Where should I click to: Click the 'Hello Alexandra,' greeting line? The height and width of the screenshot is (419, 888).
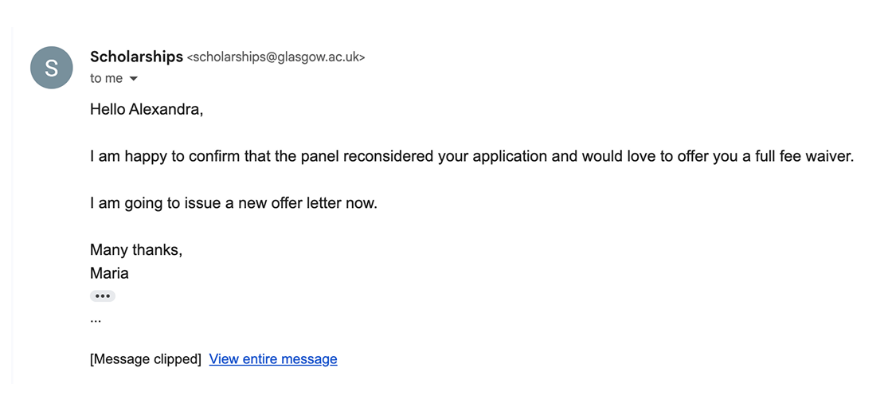point(147,109)
